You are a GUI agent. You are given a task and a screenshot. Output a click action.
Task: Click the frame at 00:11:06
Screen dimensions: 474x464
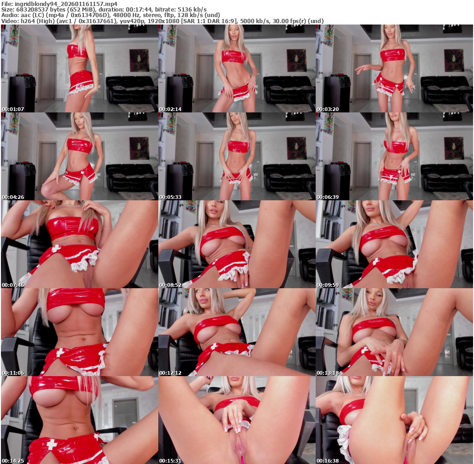click(x=79, y=332)
